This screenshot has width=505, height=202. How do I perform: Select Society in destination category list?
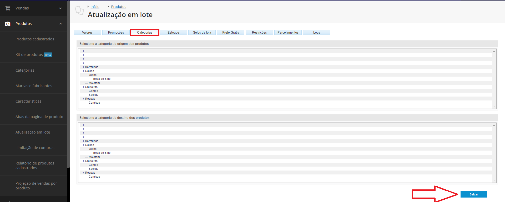coord(286,169)
